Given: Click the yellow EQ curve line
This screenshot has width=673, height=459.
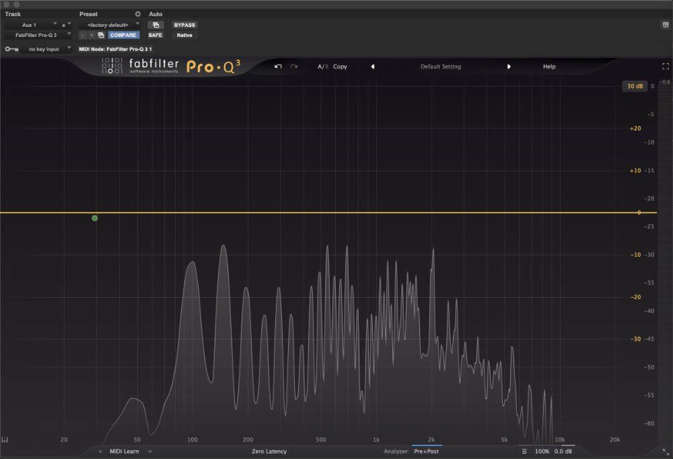Looking at the screenshot, I should tap(328, 212).
